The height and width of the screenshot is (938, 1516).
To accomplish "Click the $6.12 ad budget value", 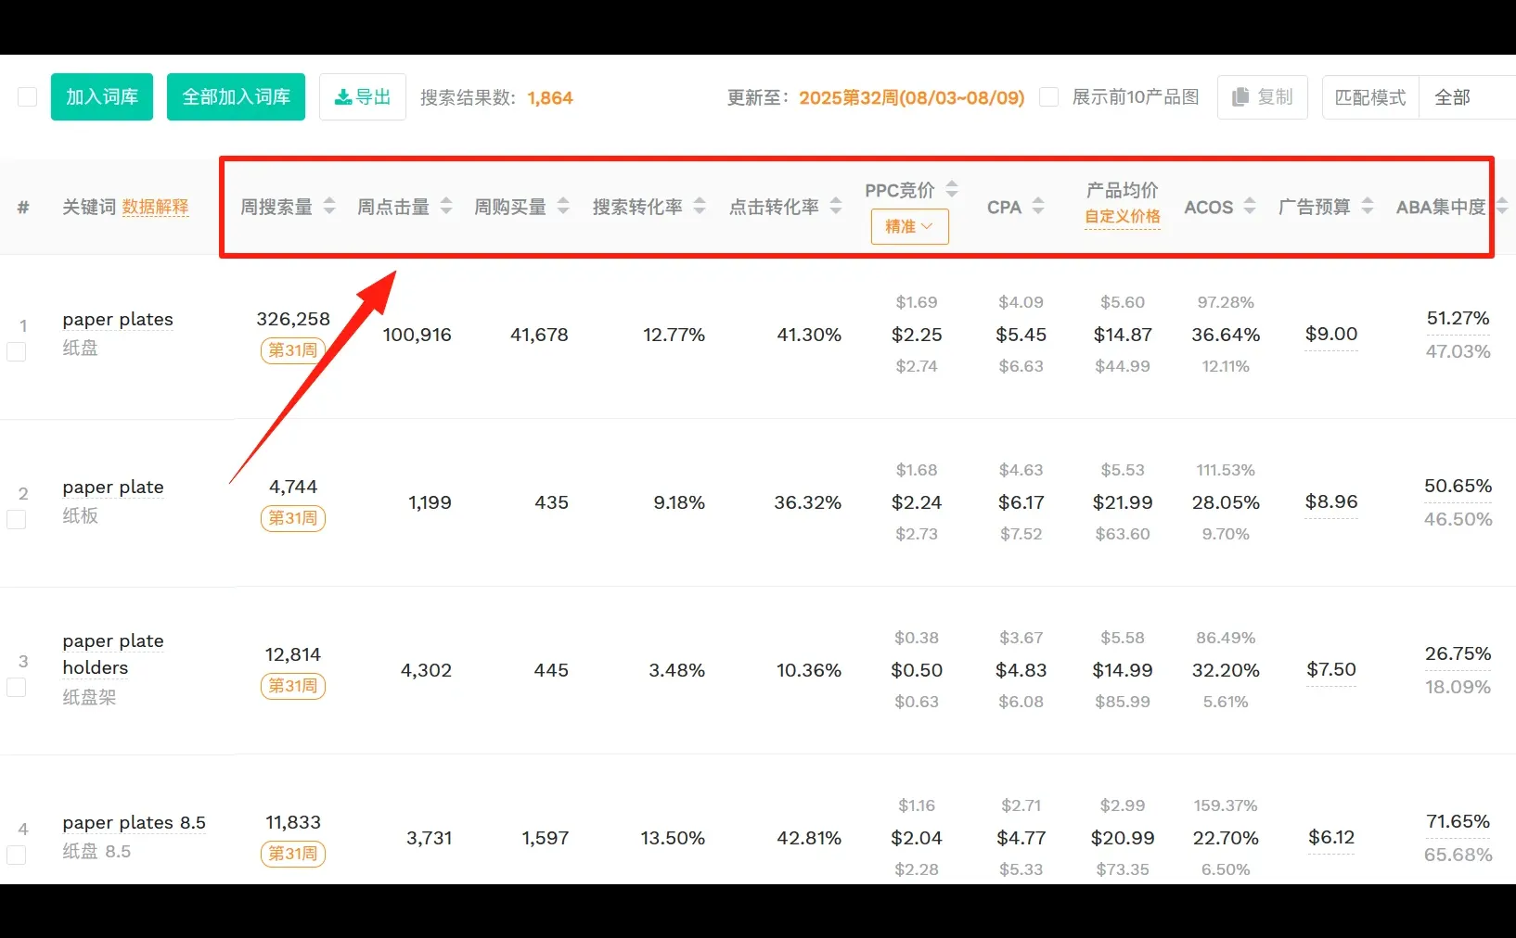I will point(1331,837).
